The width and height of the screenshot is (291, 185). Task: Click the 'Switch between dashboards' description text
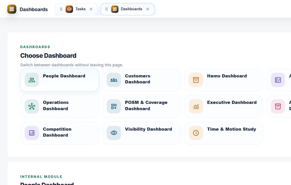72,65
